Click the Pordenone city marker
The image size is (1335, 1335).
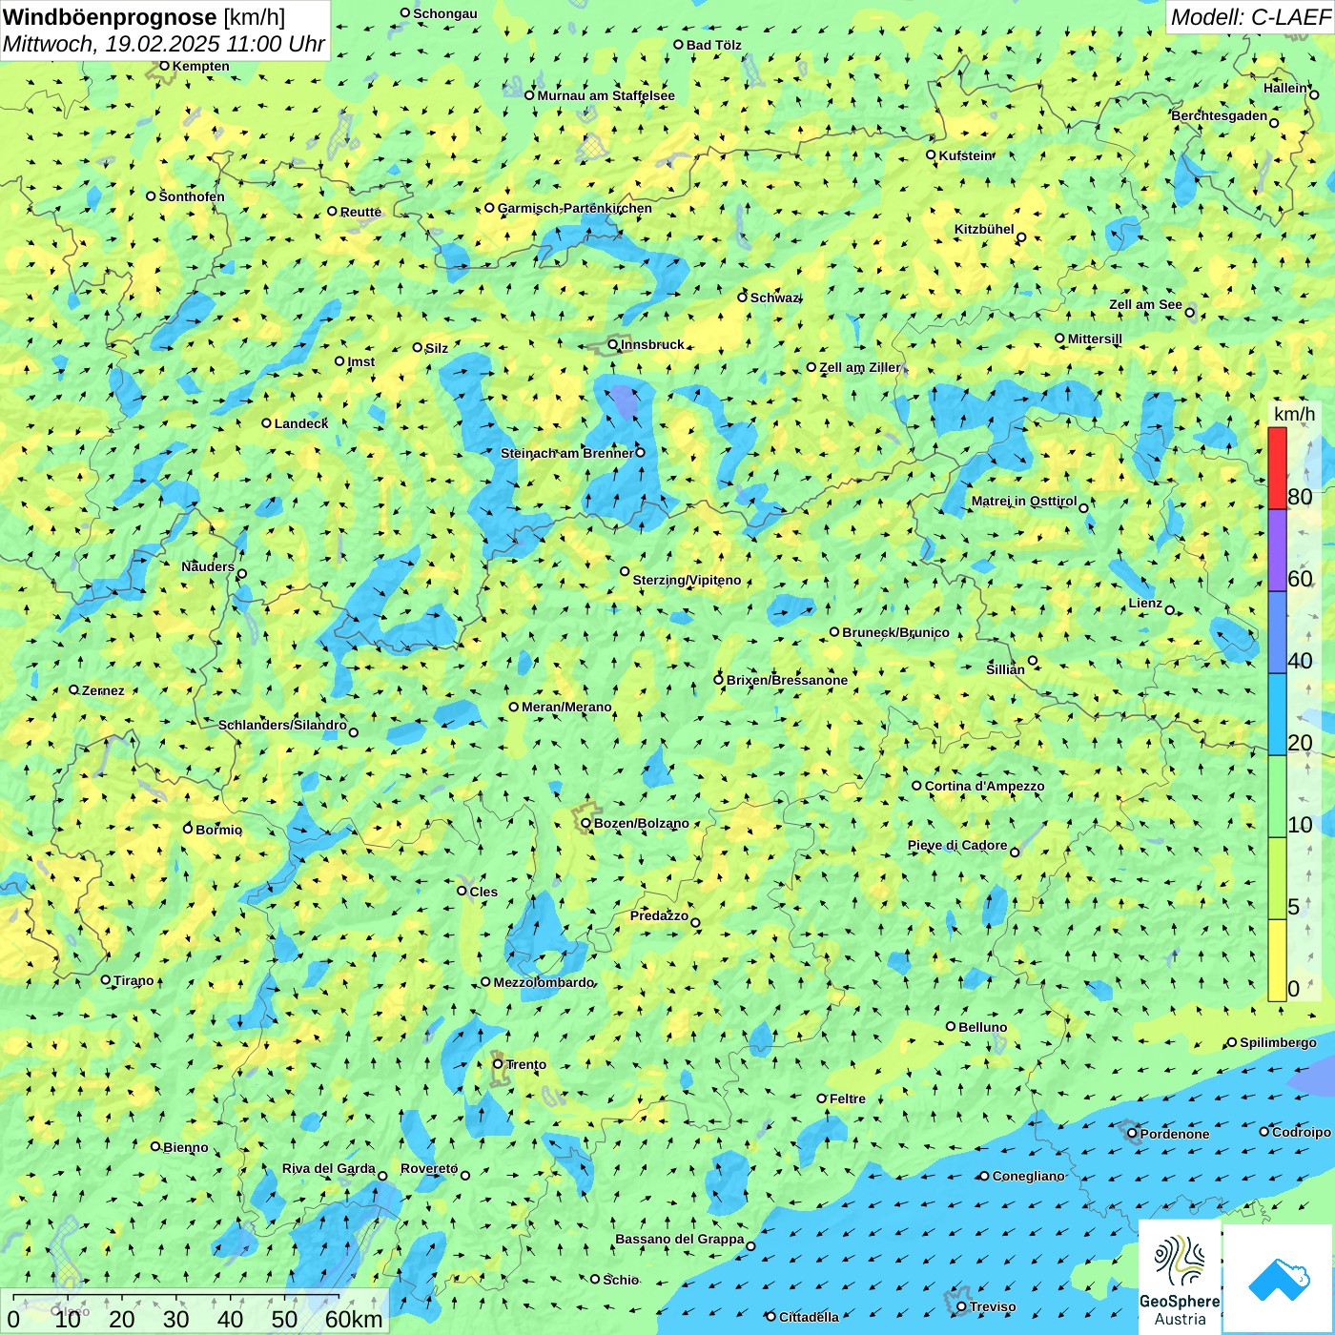pos(1133,1134)
